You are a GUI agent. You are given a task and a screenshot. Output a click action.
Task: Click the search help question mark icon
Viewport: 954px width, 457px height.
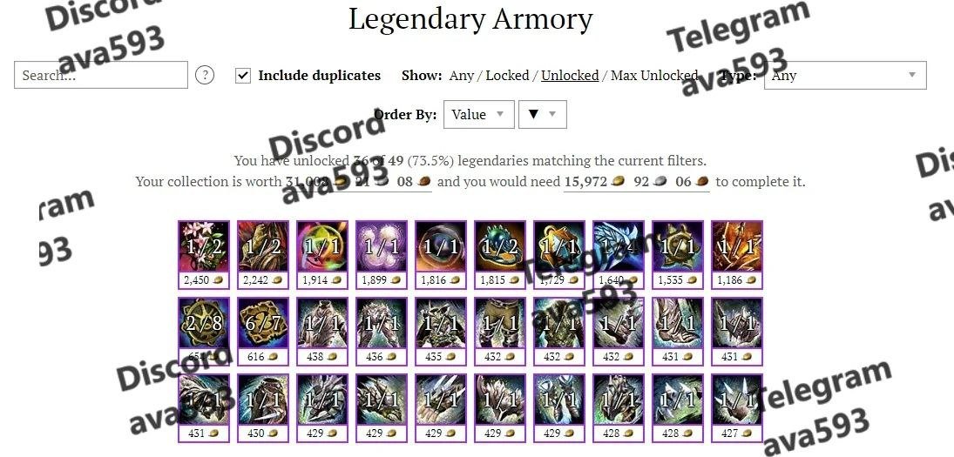click(205, 76)
